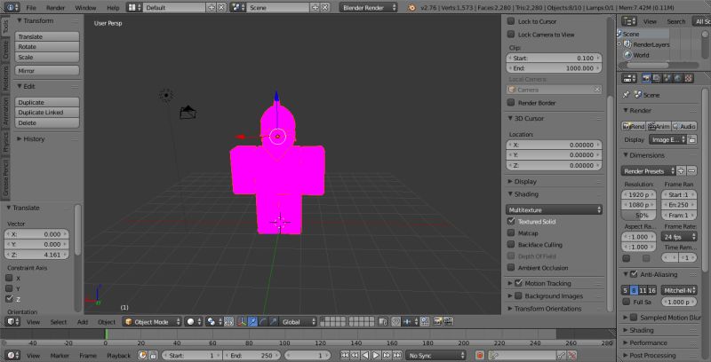Image resolution: width=711 pixels, height=362 pixels.
Task: Toggle the red auto keyframe record button
Action: (480, 355)
